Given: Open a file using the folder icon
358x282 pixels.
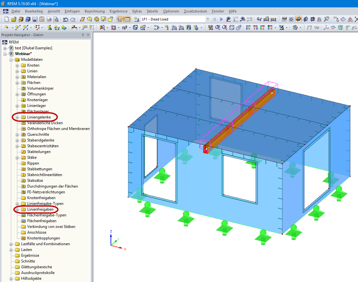Looking at the screenshot, I should pos(14,20).
